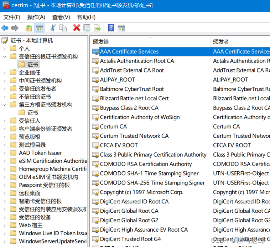Click the Copy toolbar icon
Screen dimensions: 270x247
63,28
